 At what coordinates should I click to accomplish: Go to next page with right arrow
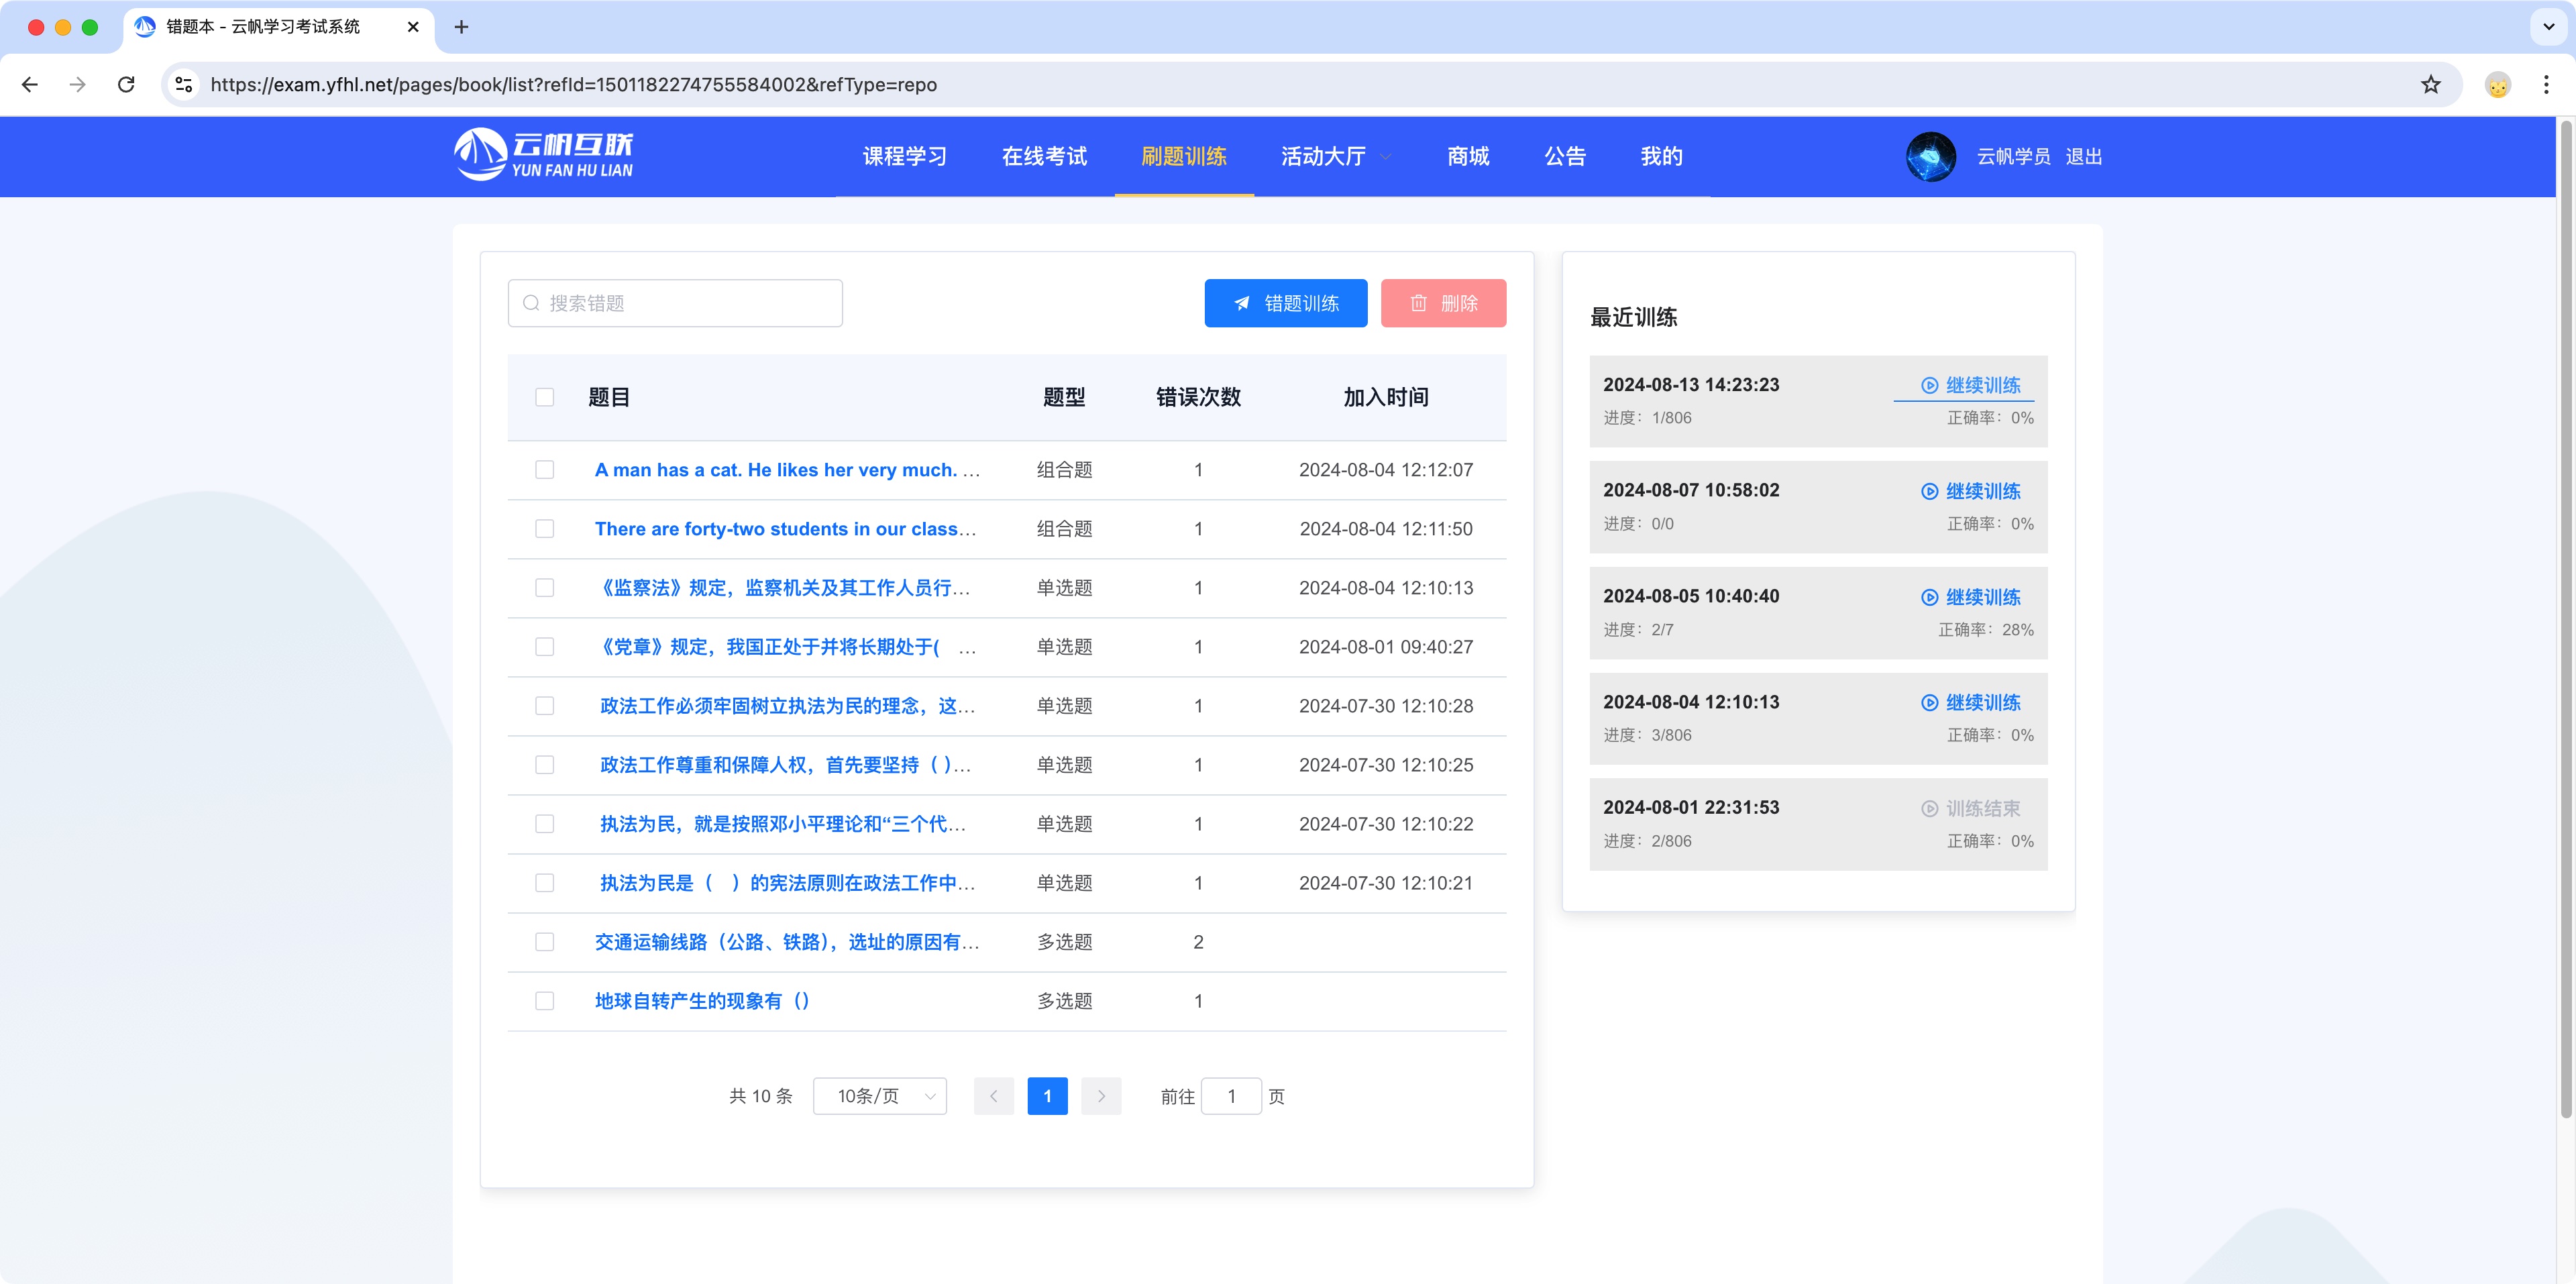[1101, 1096]
